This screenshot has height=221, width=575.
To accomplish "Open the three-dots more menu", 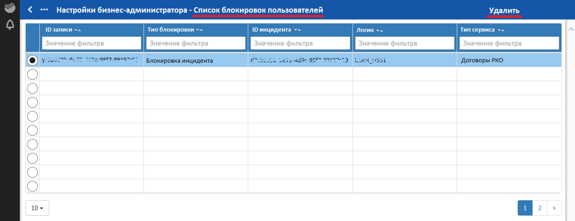I will (x=44, y=9).
